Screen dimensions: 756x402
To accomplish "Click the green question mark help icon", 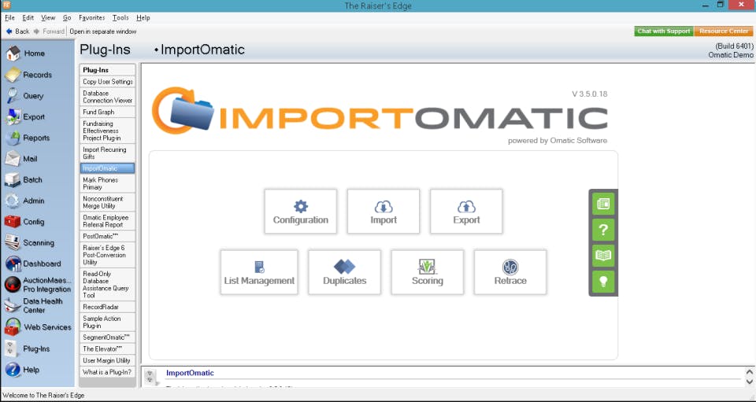I will click(x=603, y=230).
